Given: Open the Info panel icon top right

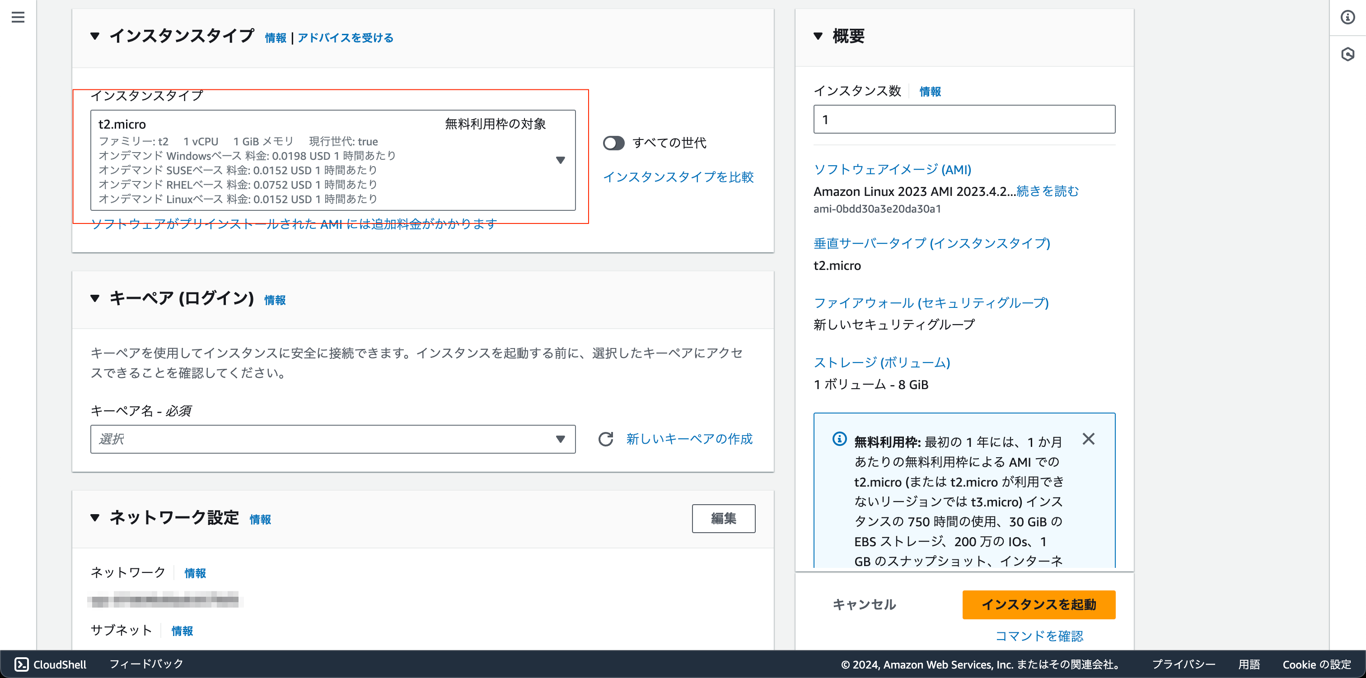Looking at the screenshot, I should click(1347, 18).
